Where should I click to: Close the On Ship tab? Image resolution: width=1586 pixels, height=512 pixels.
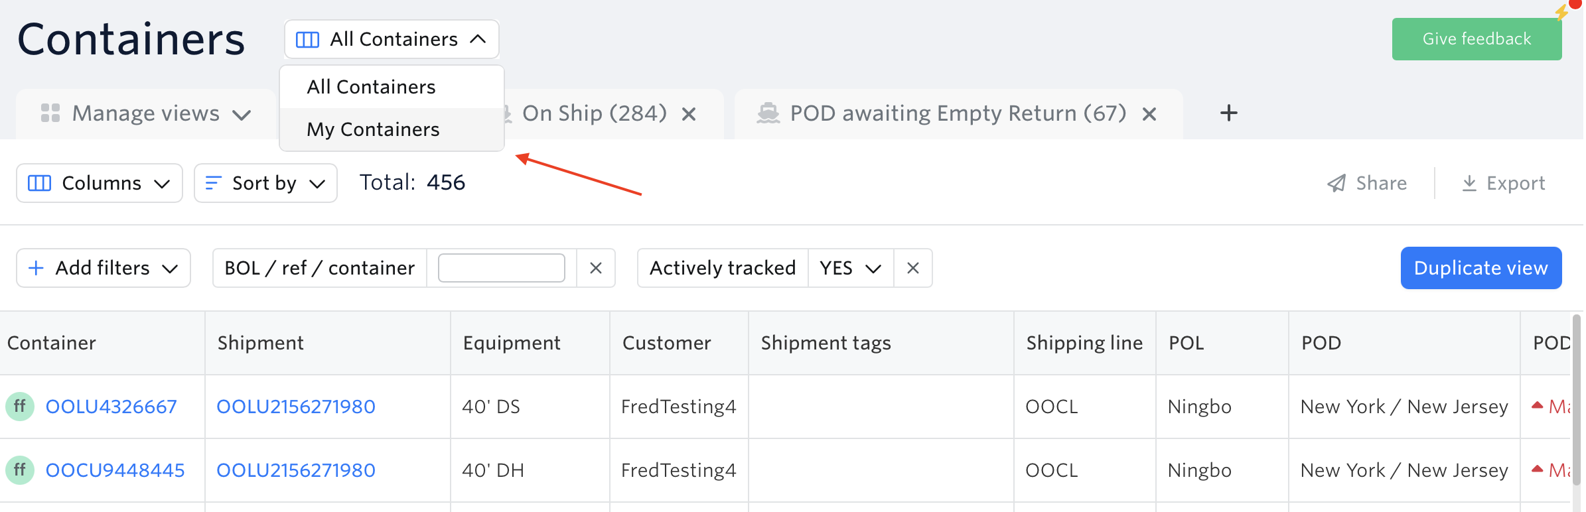click(x=689, y=115)
